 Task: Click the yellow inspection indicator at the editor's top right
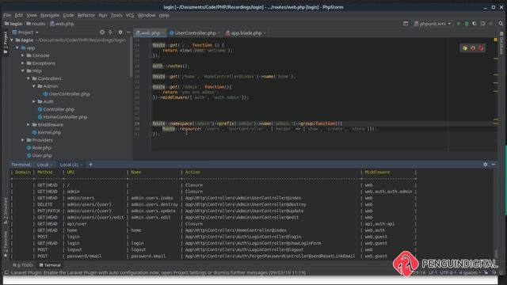point(495,40)
